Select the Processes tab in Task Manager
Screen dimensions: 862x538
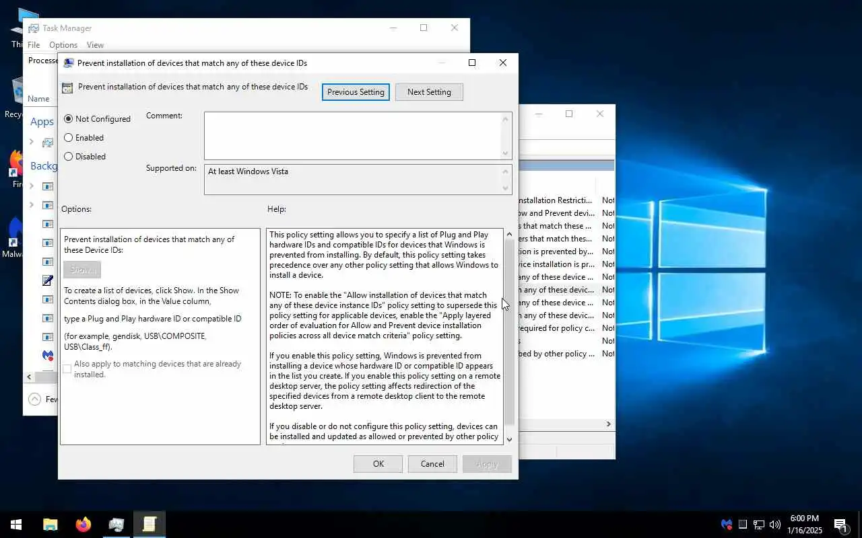click(x=42, y=61)
